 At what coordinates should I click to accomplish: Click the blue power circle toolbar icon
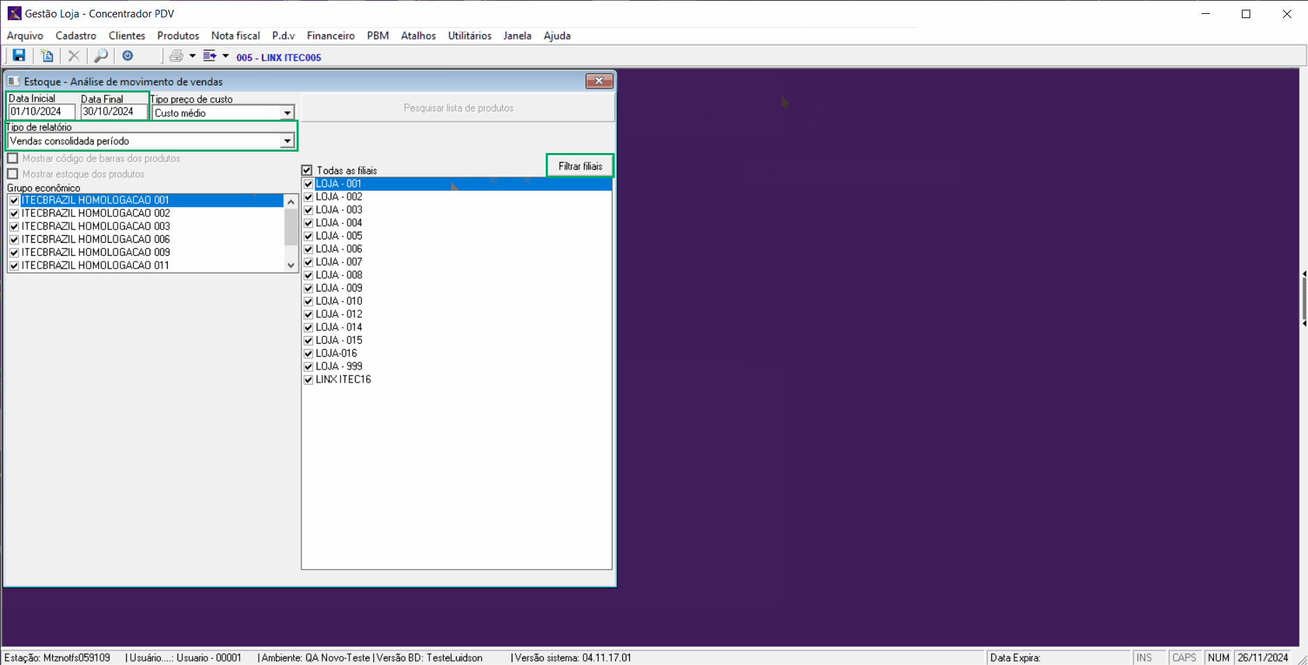pyautogui.click(x=127, y=56)
